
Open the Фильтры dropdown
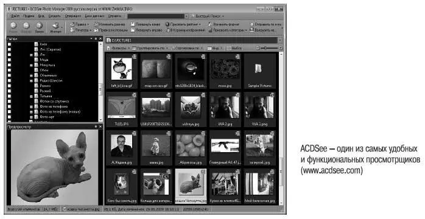(118, 48)
